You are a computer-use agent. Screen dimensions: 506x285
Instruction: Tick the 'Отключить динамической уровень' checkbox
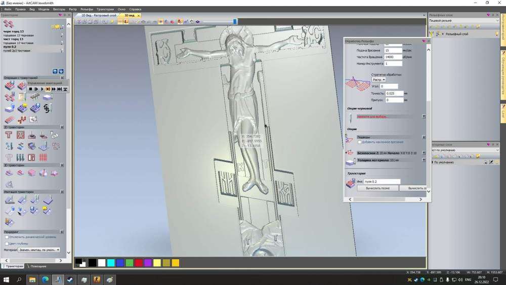click(7, 236)
